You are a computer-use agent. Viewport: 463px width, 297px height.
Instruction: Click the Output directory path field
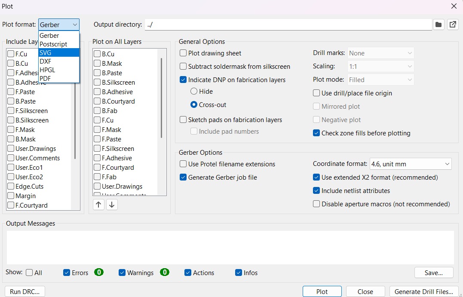[288, 24]
